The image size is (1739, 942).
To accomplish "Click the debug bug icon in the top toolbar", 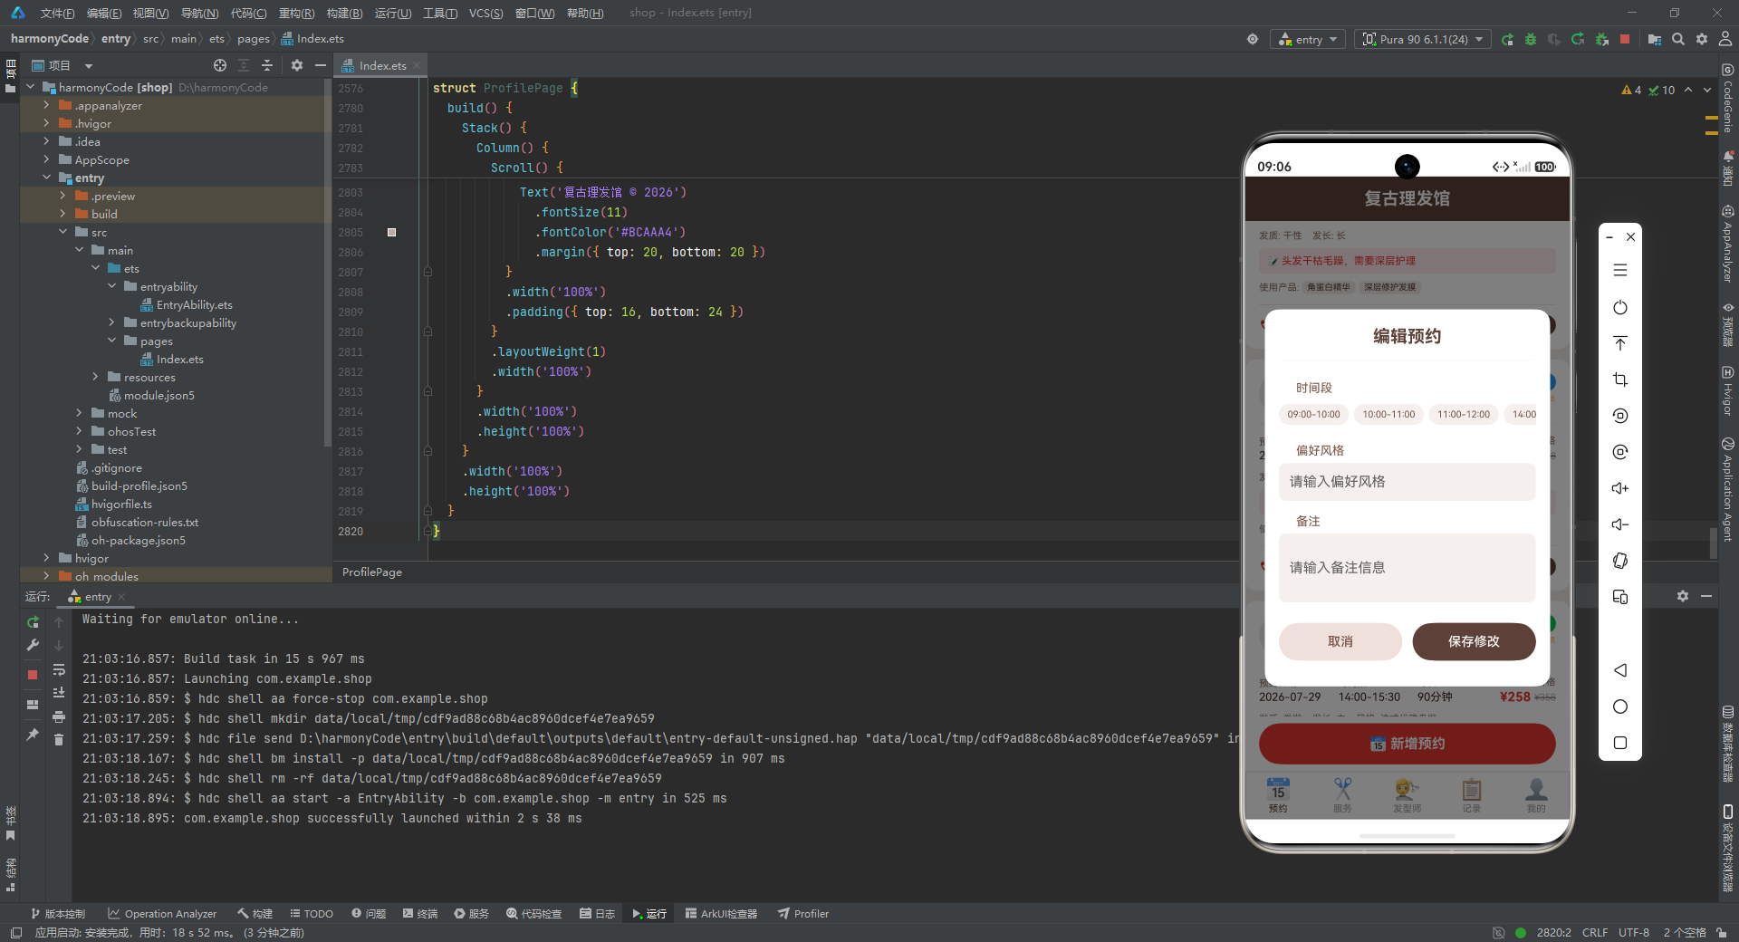I will tap(1531, 39).
